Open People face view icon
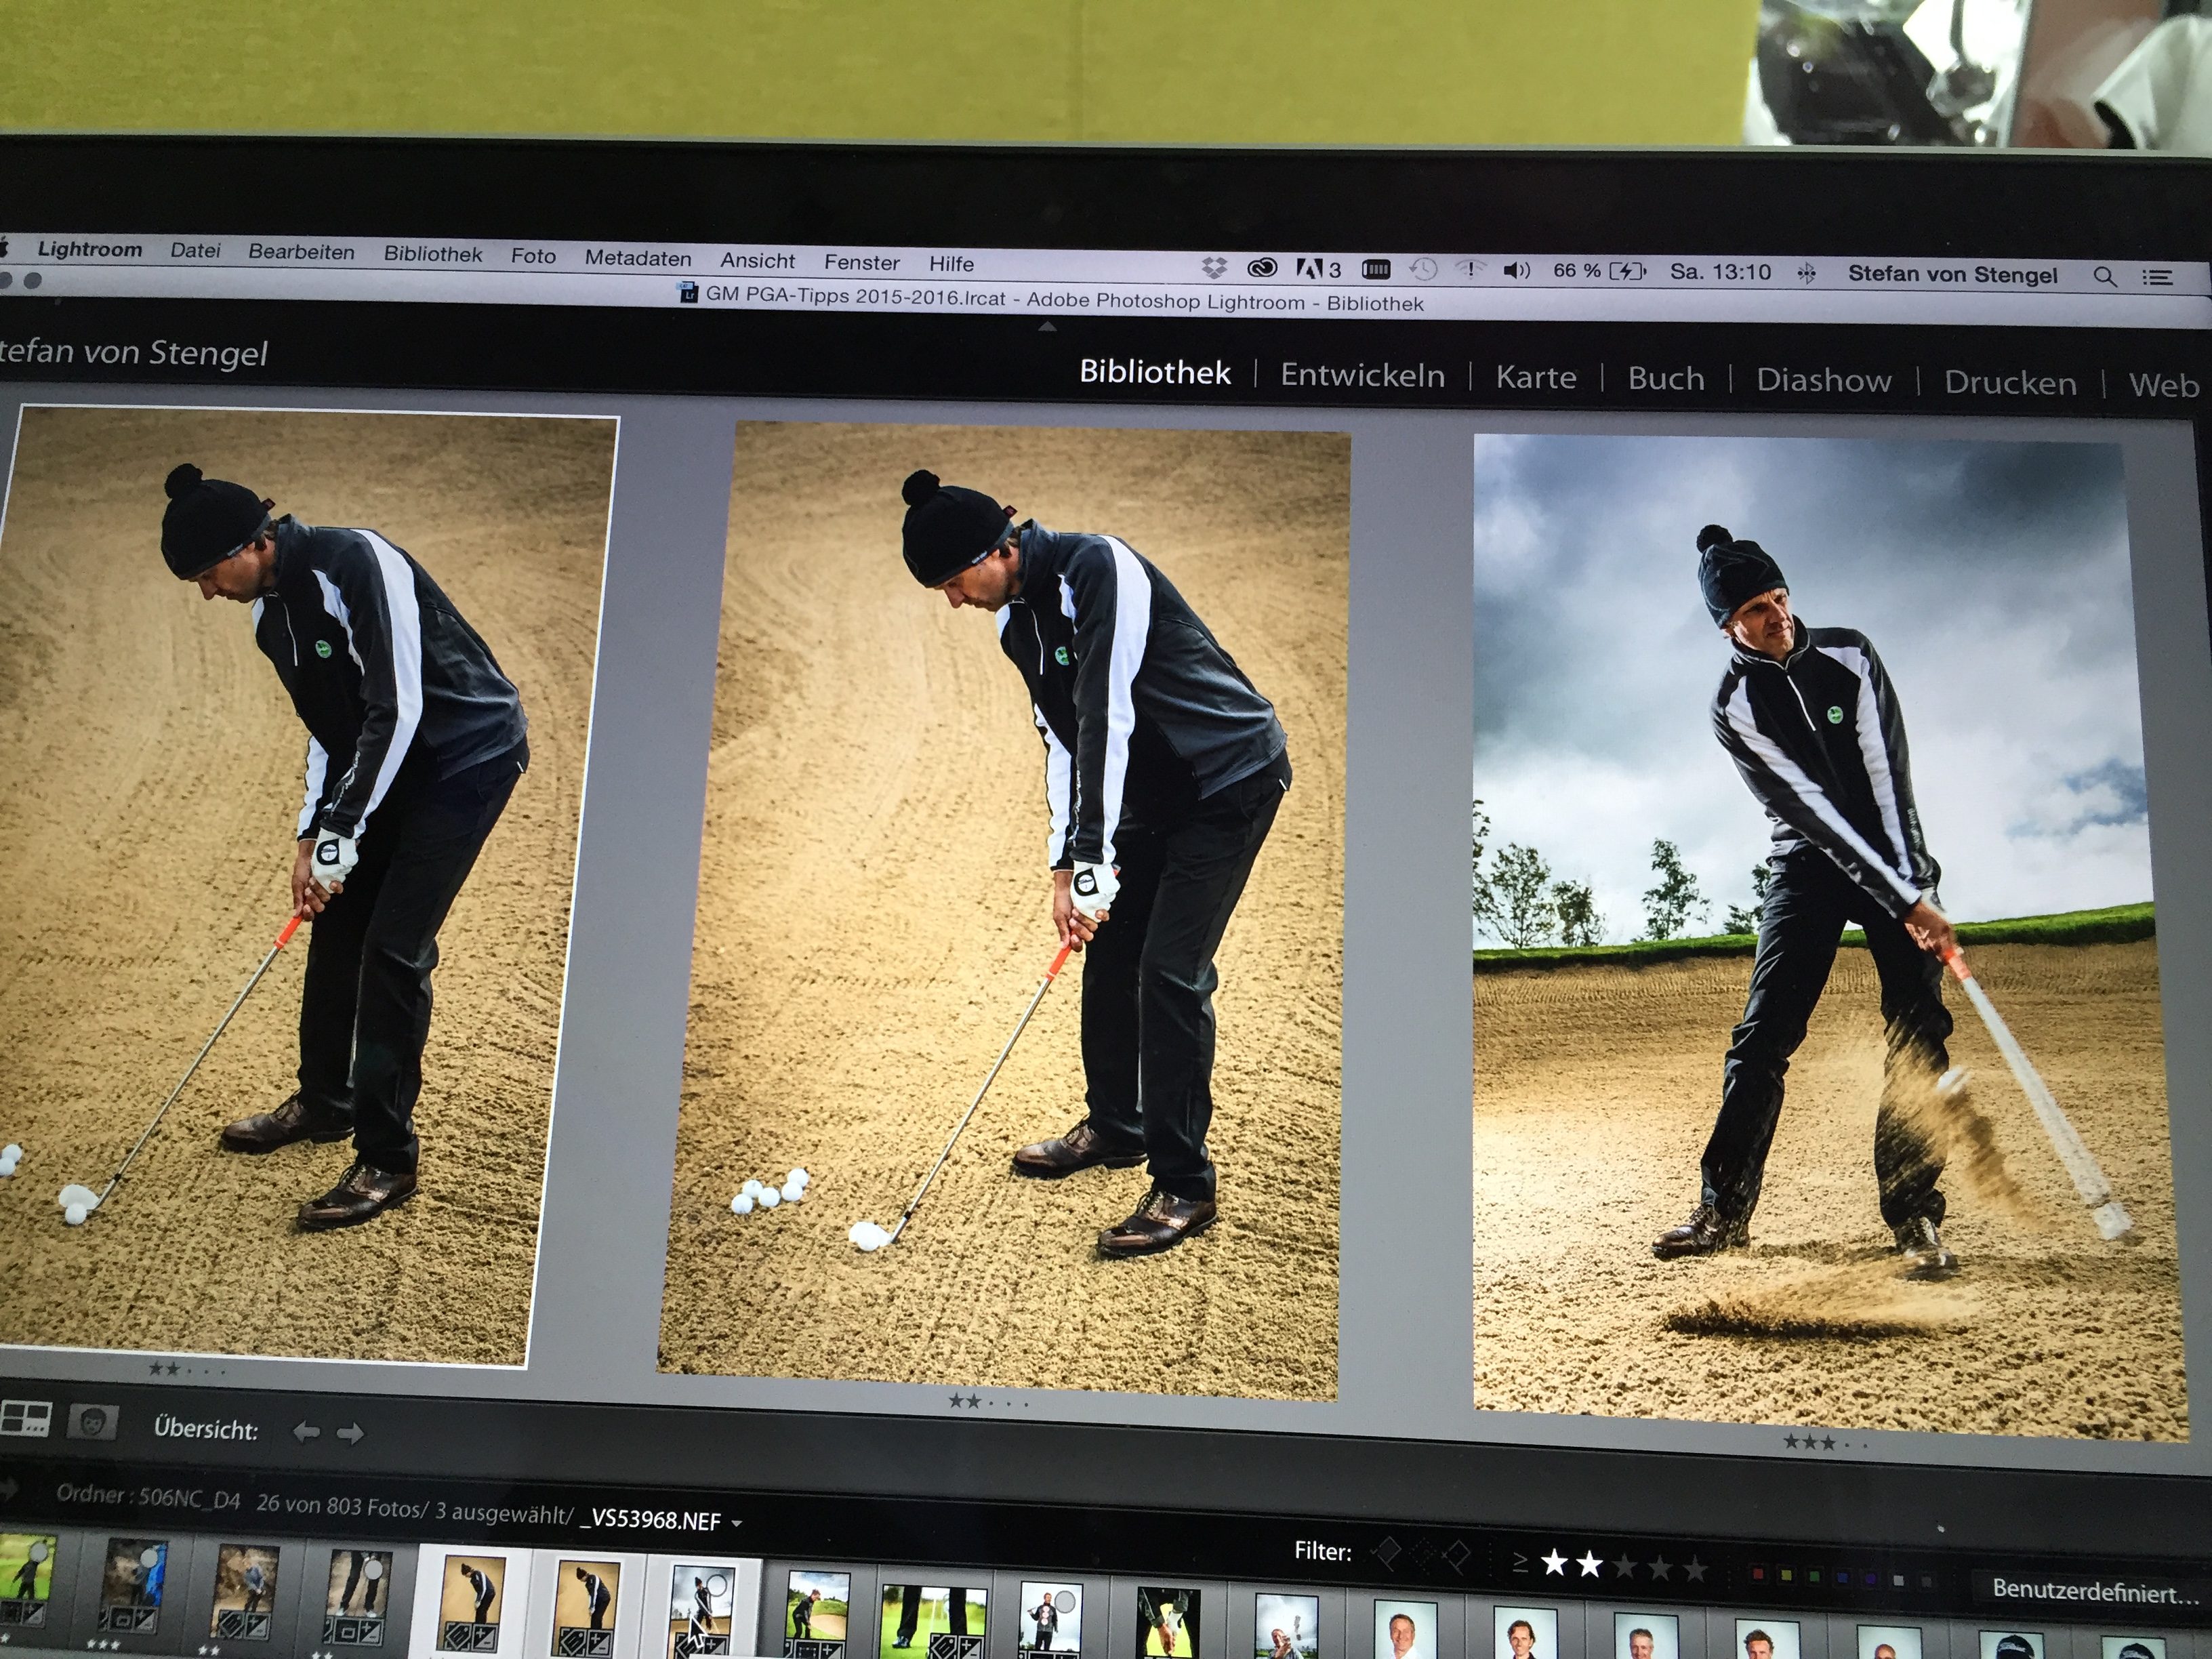 (94, 1422)
